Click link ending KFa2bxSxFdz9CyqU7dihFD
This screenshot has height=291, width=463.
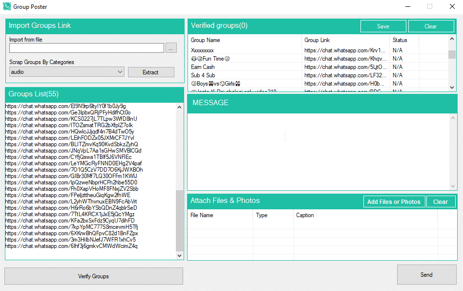(x=70, y=221)
